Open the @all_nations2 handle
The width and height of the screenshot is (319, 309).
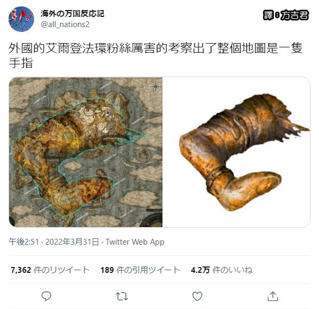click(65, 24)
